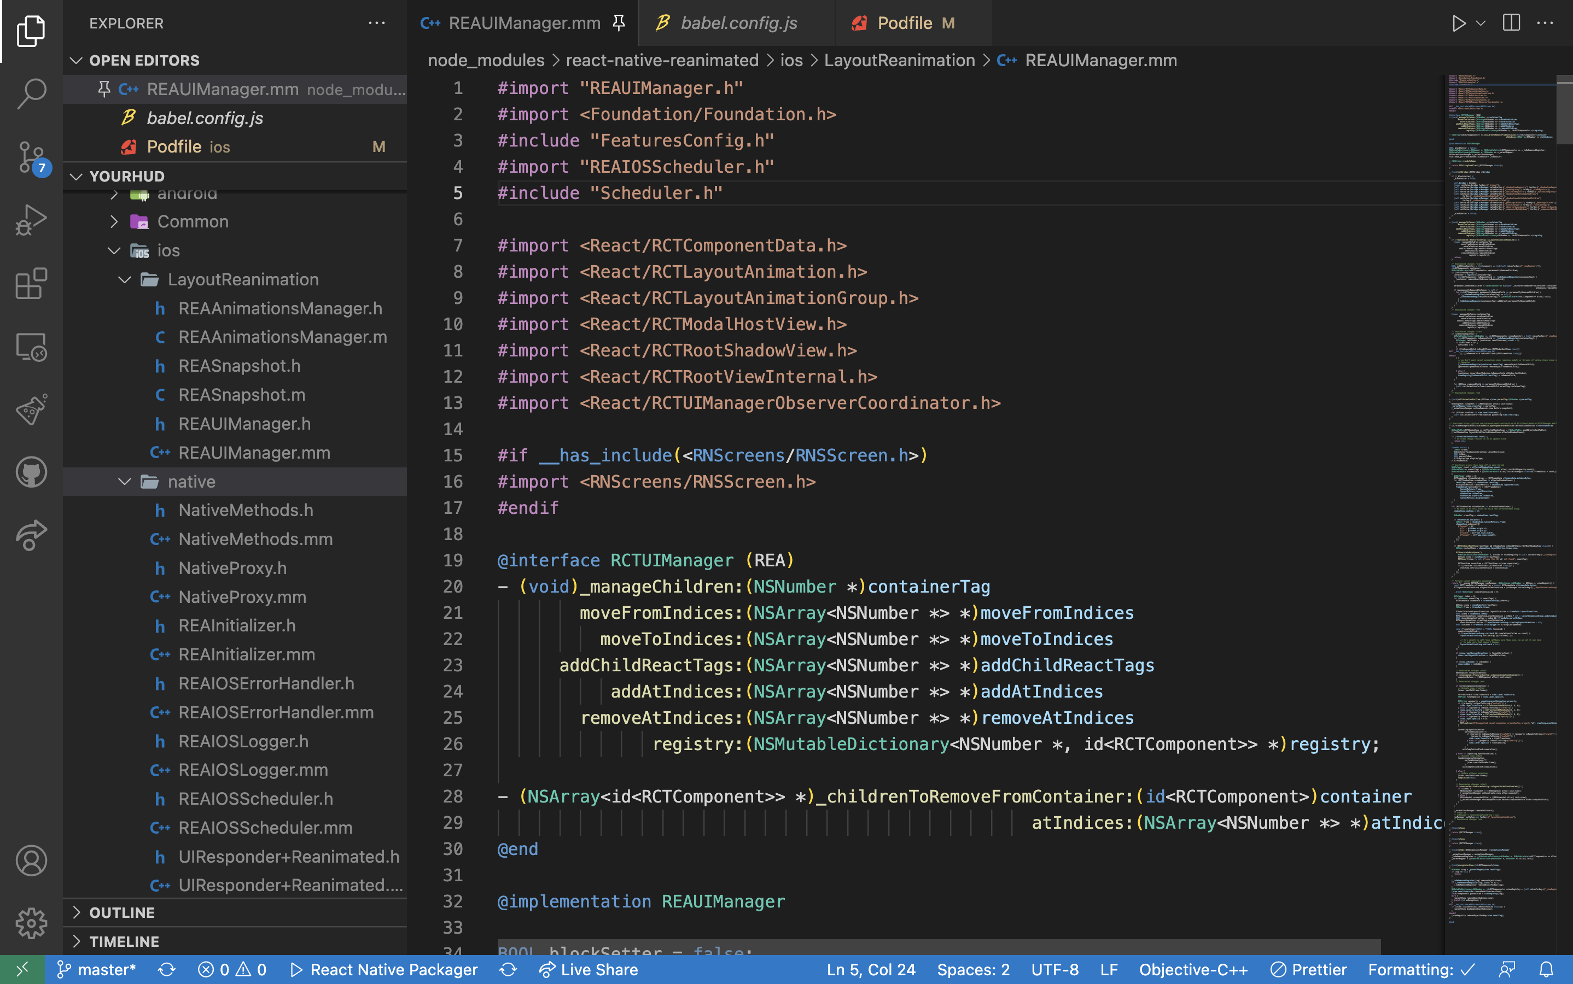
Task: Open Problems from errors and warnings indicator
Action: [232, 970]
